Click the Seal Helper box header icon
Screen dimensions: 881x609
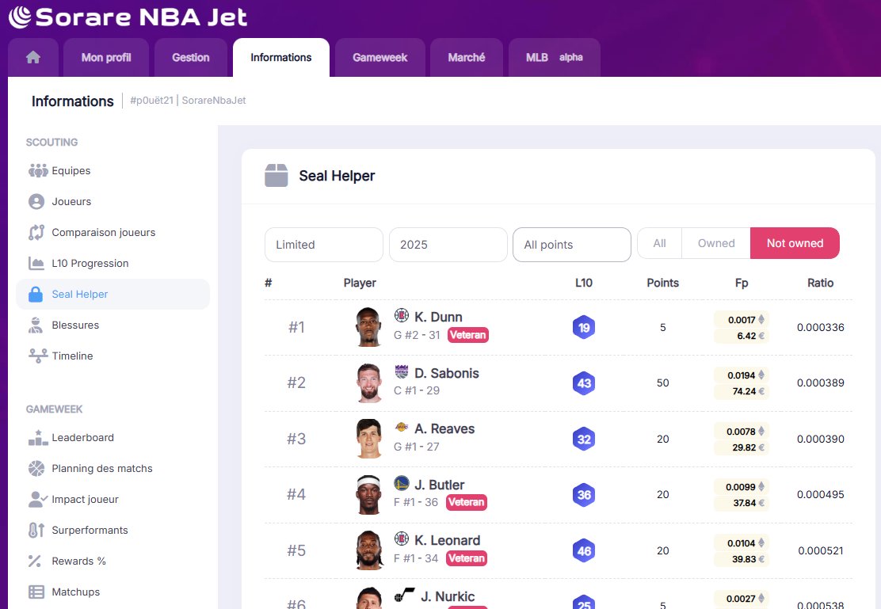(277, 176)
